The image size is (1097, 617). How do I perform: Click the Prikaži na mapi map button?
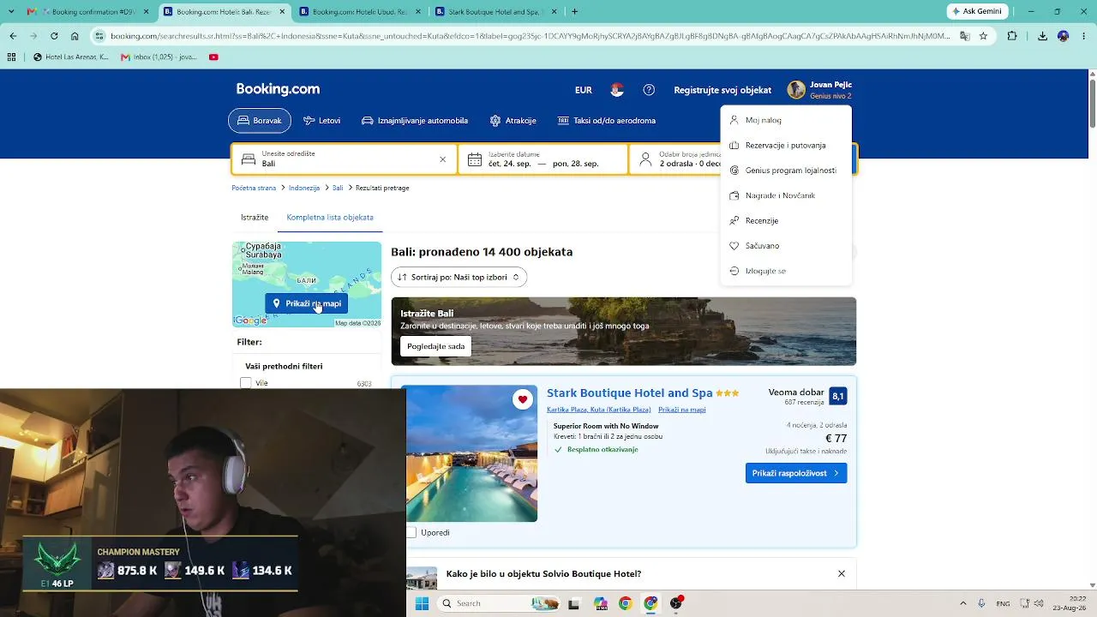(x=307, y=303)
